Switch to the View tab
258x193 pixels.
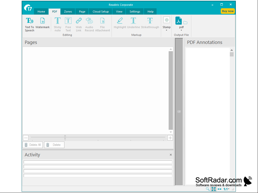[119, 12]
